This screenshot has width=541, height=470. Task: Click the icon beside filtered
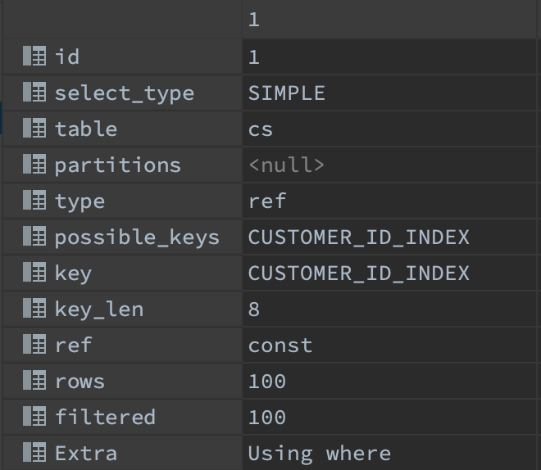pyautogui.click(x=34, y=417)
